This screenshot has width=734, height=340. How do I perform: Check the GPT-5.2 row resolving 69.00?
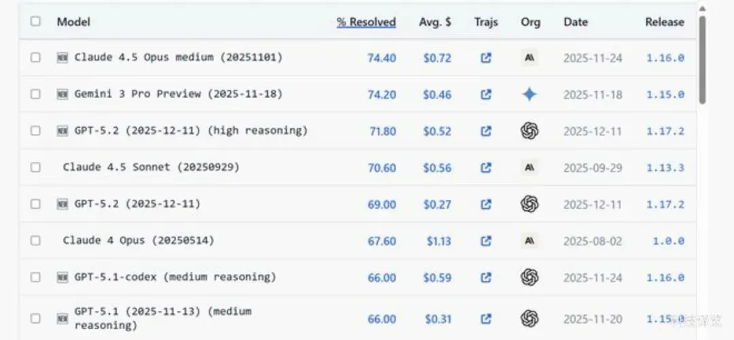35,204
